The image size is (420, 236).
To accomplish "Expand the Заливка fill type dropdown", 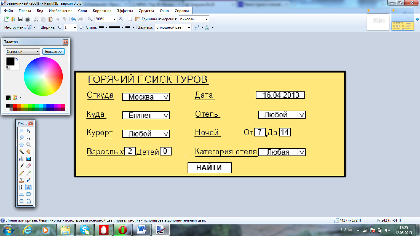I will [188, 27].
